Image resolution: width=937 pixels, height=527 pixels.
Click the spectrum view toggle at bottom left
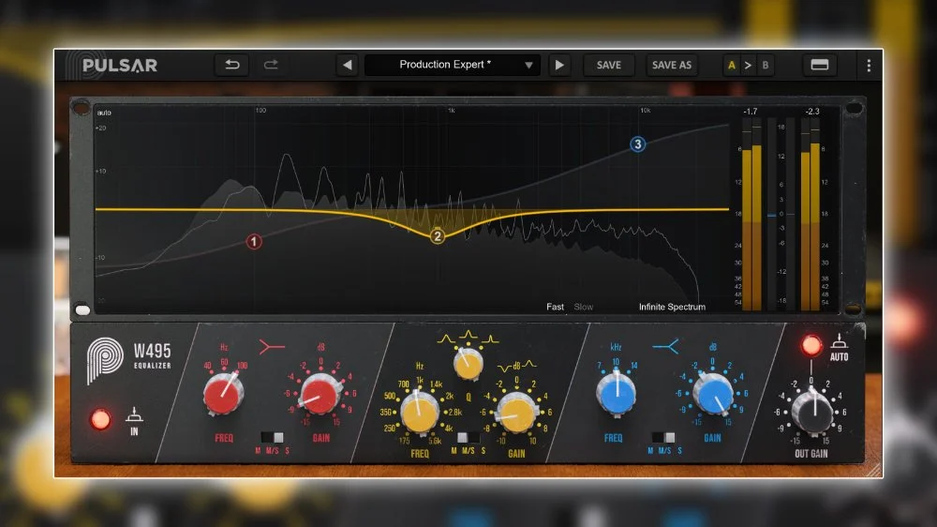[83, 309]
